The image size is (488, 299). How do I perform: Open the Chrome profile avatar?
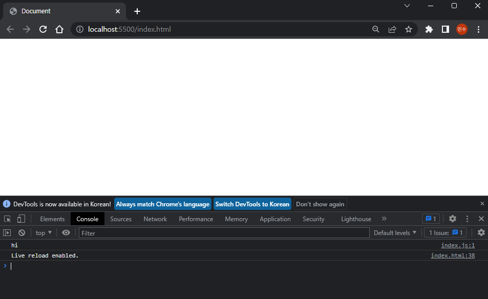click(462, 29)
